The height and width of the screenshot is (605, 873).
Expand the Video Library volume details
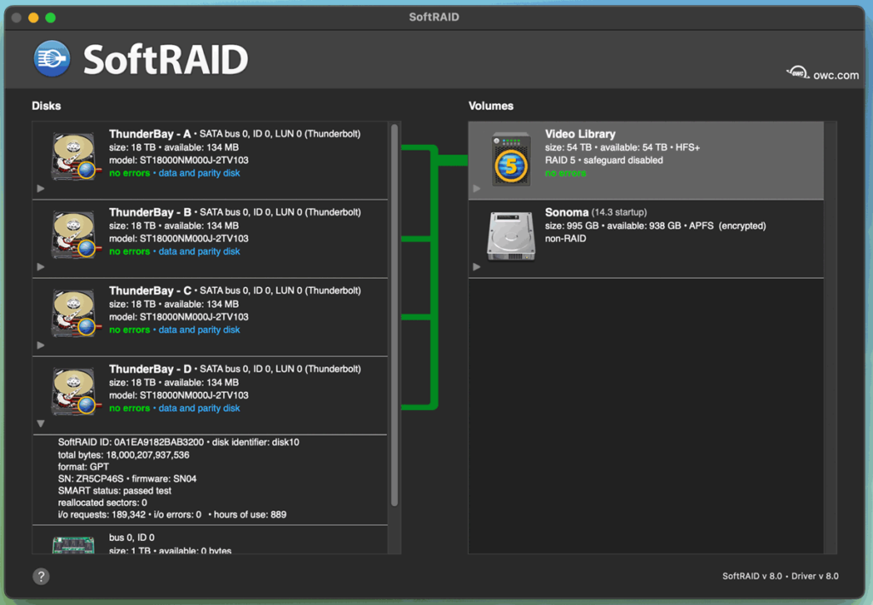click(x=477, y=187)
